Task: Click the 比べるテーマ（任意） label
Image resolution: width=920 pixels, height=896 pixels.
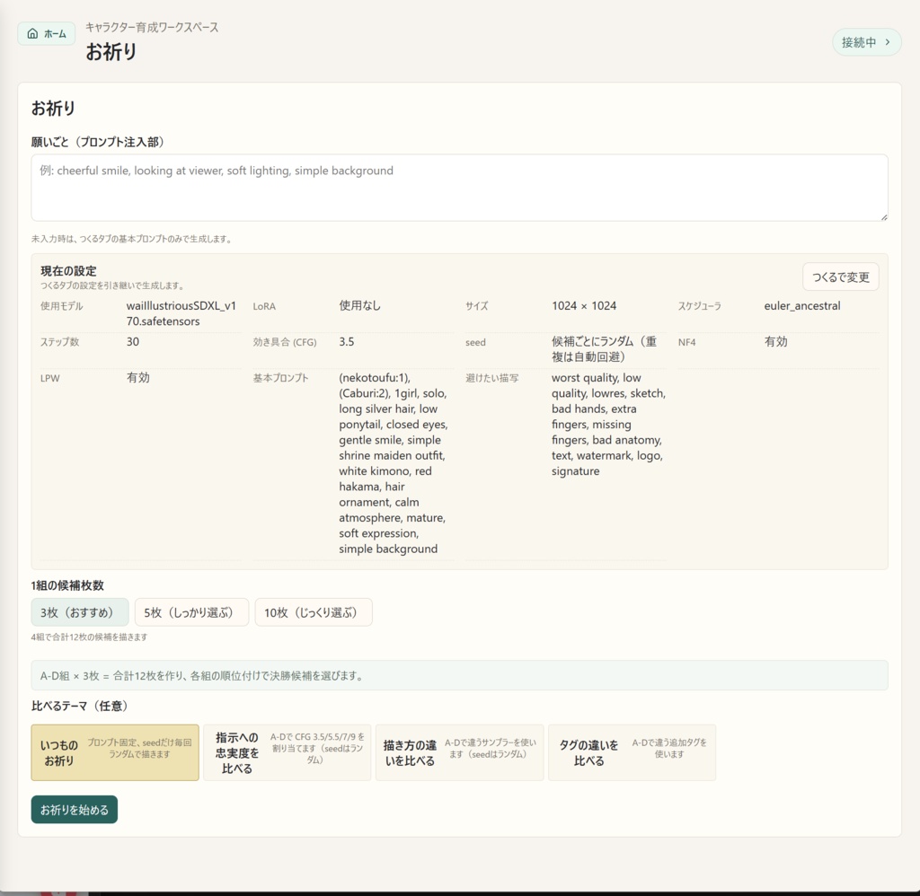Action: coord(81,706)
